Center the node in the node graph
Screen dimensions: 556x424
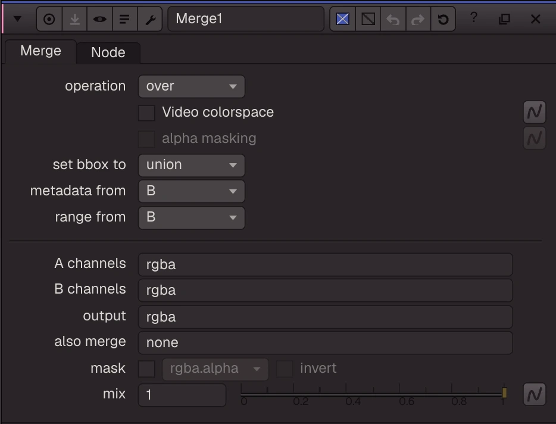click(49, 19)
